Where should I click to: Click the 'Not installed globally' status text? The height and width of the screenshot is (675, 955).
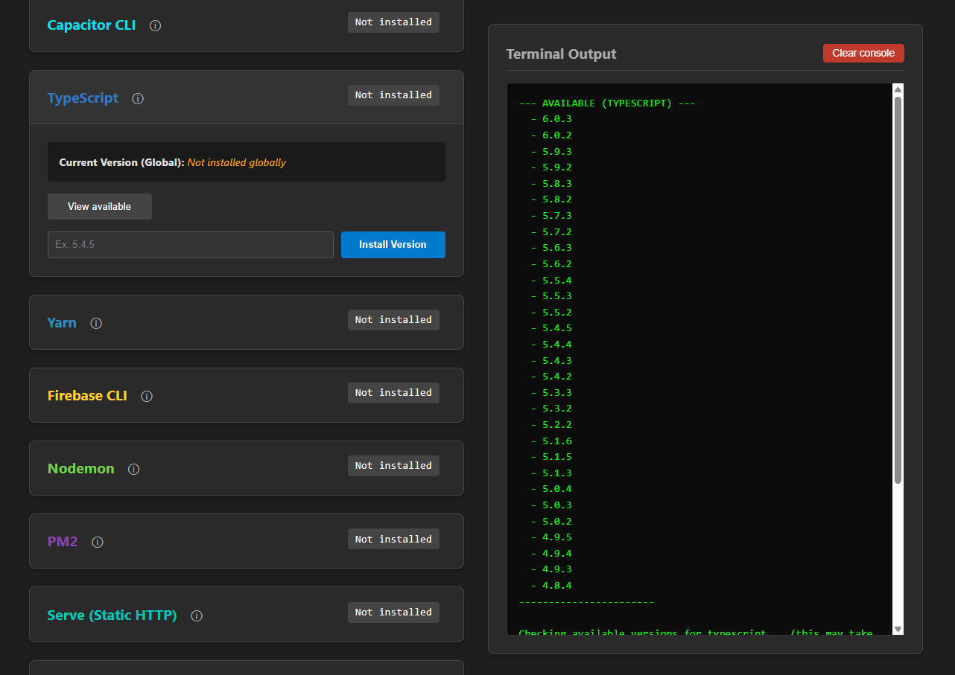[x=237, y=162]
